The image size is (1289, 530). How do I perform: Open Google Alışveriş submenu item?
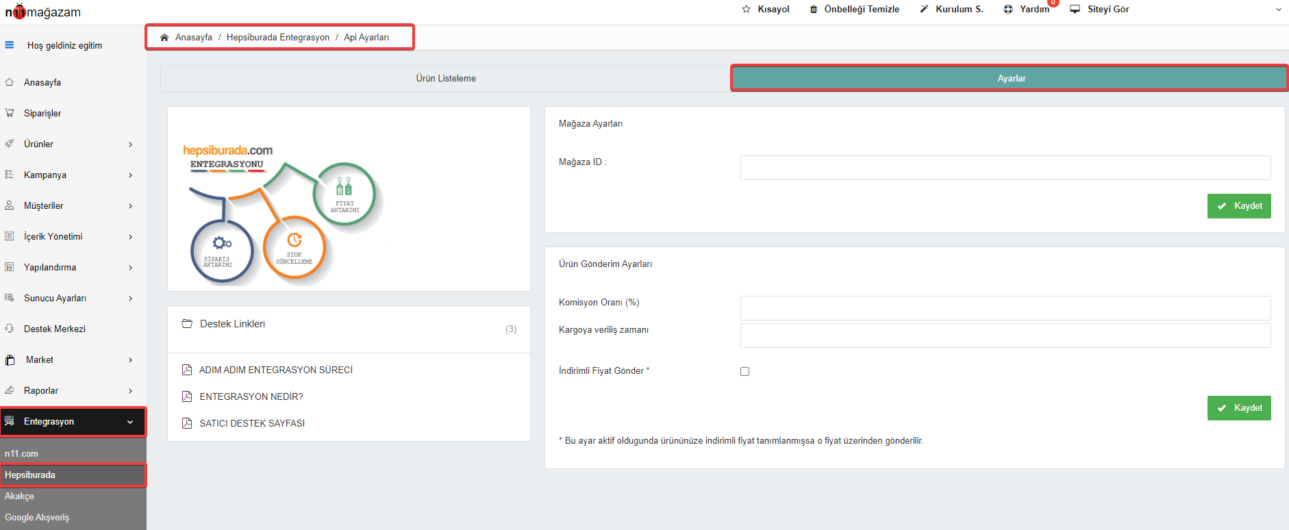(x=73, y=517)
